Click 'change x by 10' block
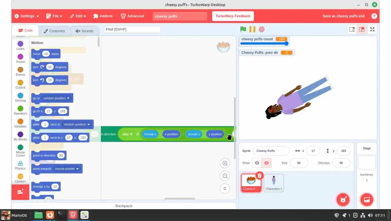Screen dimensions: 391x221 pyautogui.click(x=46, y=187)
